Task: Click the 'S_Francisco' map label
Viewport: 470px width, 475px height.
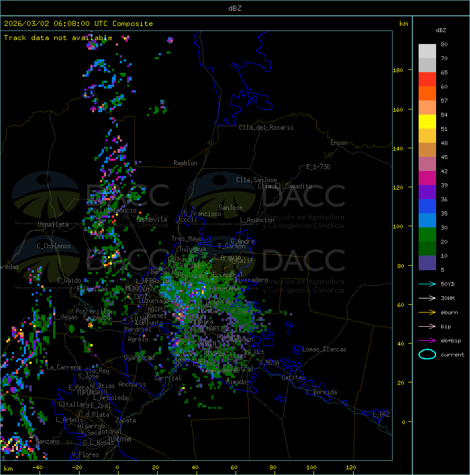Action: [x=202, y=214]
